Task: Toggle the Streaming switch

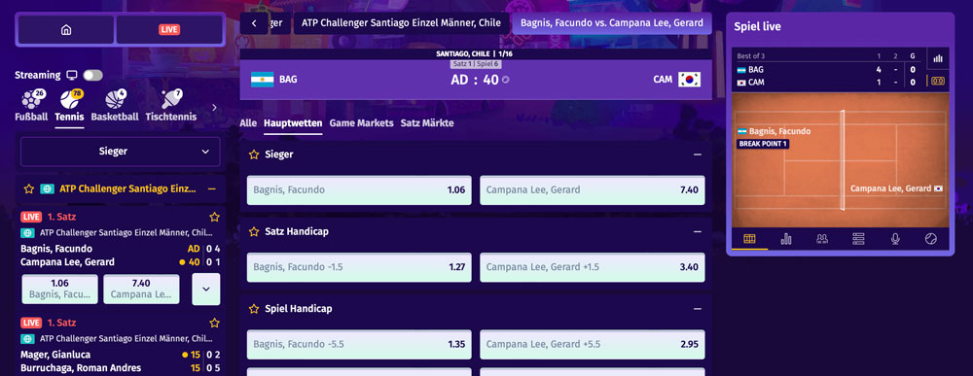Action: click(93, 75)
